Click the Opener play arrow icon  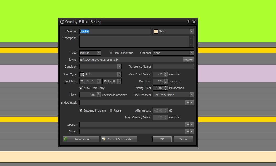click(191, 125)
